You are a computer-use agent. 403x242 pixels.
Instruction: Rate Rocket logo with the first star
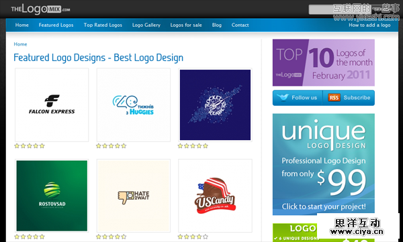tap(180, 146)
